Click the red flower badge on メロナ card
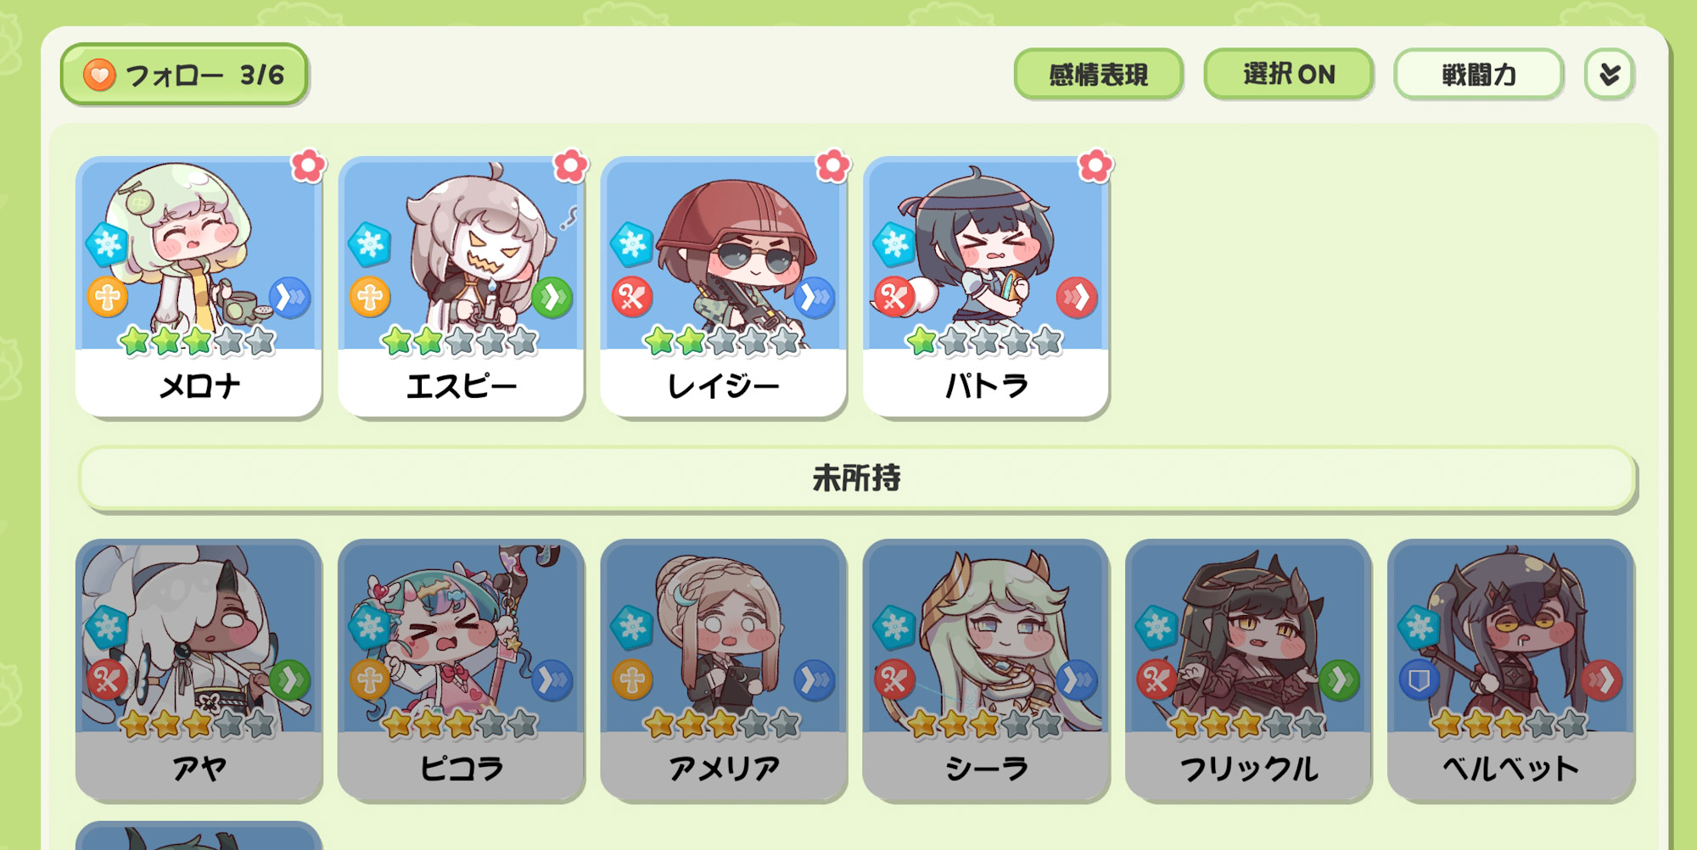 pyautogui.click(x=308, y=165)
